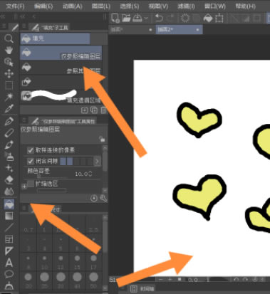The image size is (270, 294).
Task: Click the Scale/transform icon in command bar
Action: pyautogui.click(x=219, y=19)
